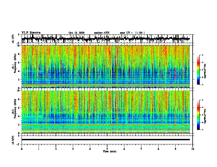Click the ch.2 color scale log(PSD) unit label
The width and height of the screenshot is (217, 167).
tap(205, 116)
